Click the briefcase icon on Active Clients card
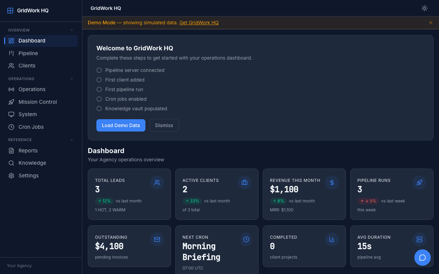Viewport: 439px width, 274px height. point(244,183)
